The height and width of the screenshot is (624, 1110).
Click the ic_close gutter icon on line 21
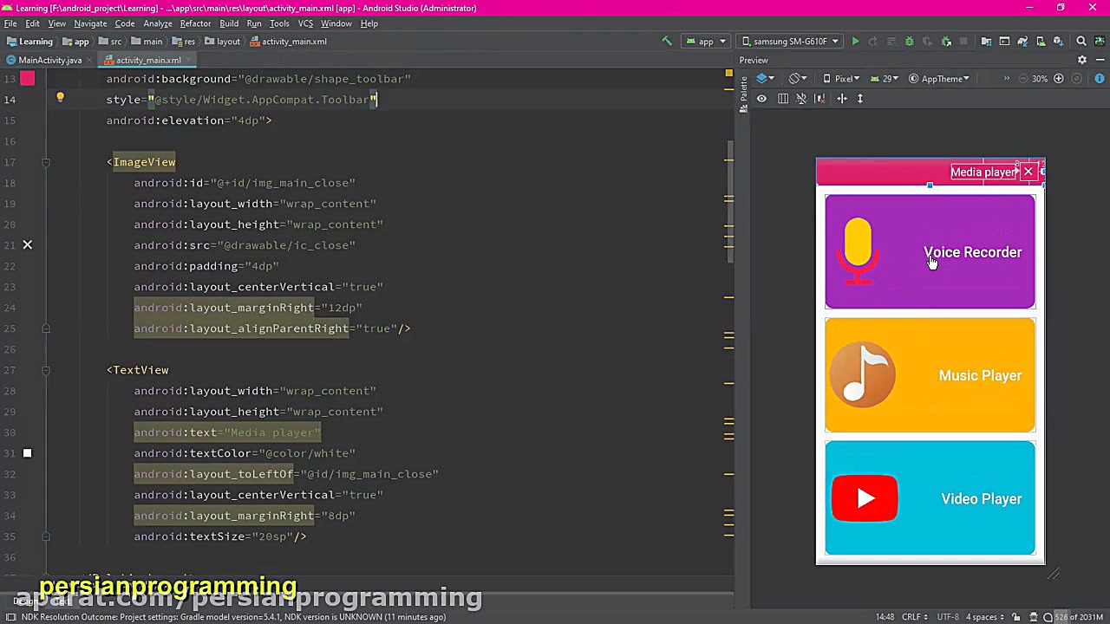pyautogui.click(x=27, y=245)
